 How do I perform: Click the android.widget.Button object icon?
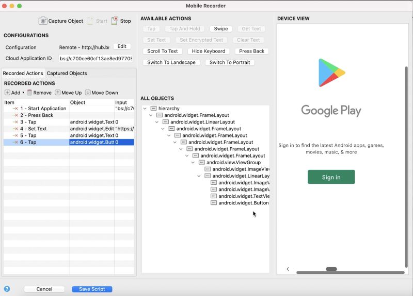pyautogui.click(x=214, y=203)
